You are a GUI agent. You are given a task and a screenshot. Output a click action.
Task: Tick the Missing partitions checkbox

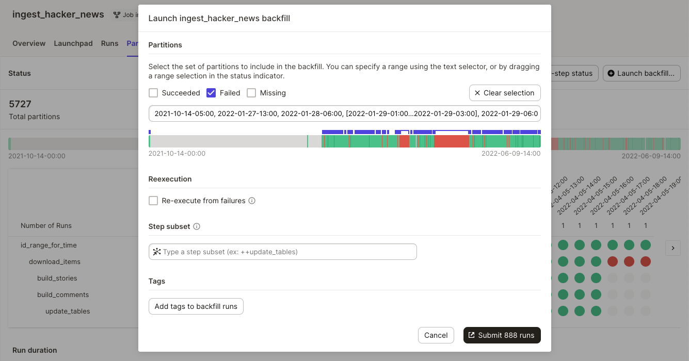(251, 93)
